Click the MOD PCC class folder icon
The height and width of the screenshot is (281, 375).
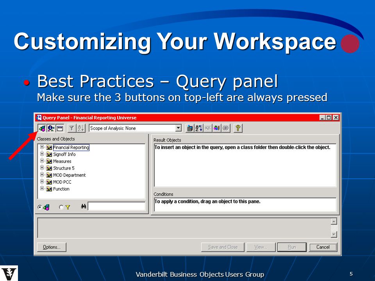point(49,182)
